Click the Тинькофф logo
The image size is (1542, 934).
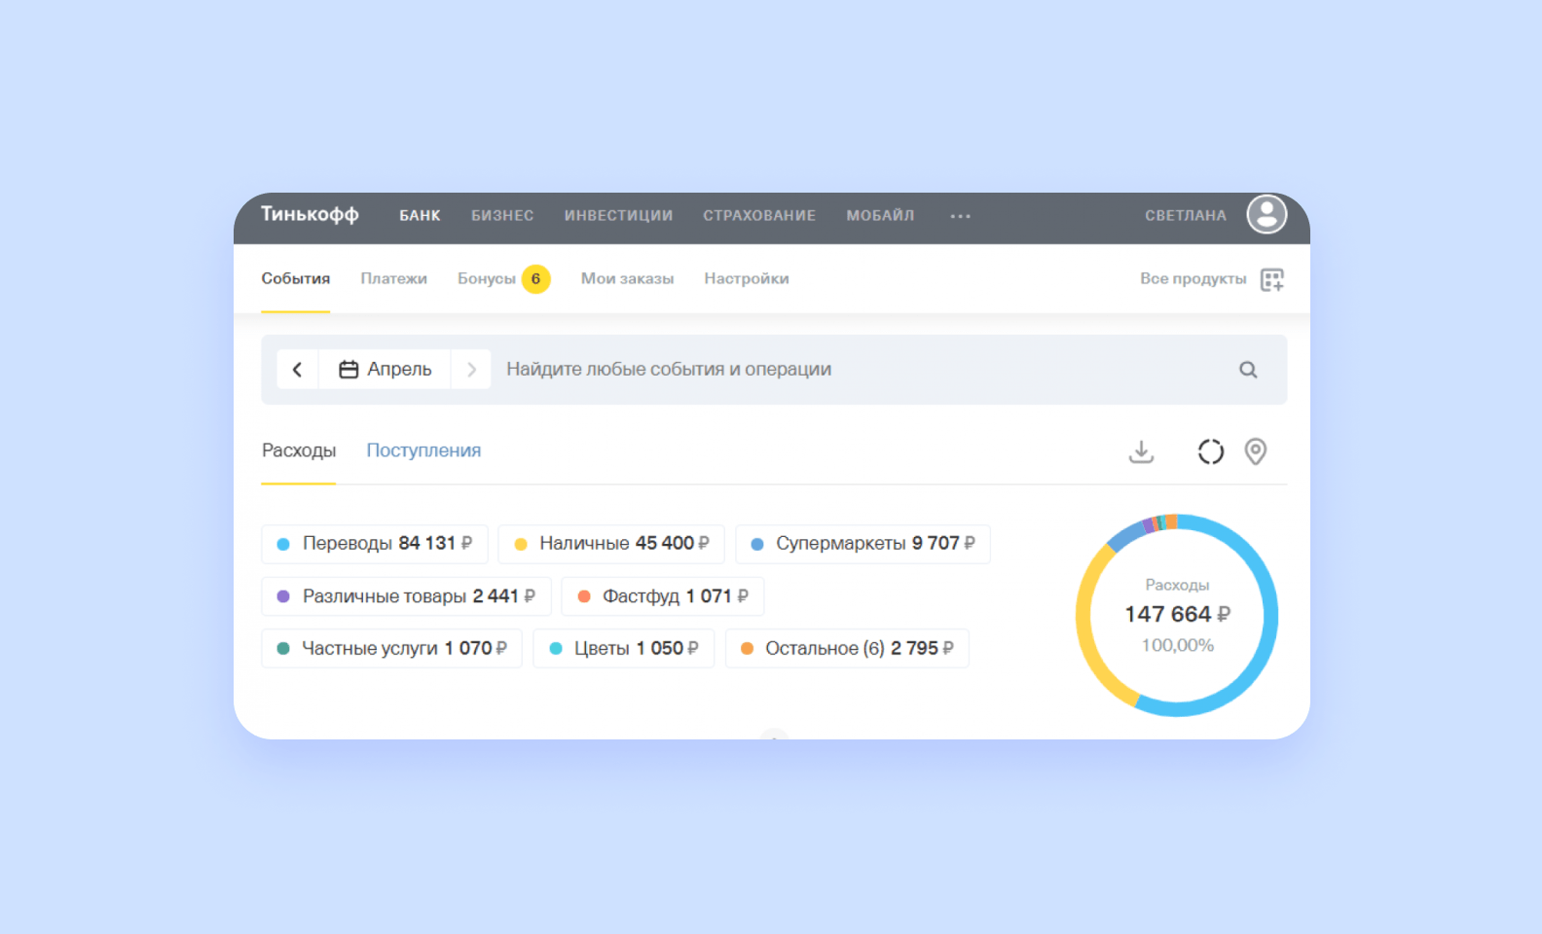pyautogui.click(x=310, y=214)
